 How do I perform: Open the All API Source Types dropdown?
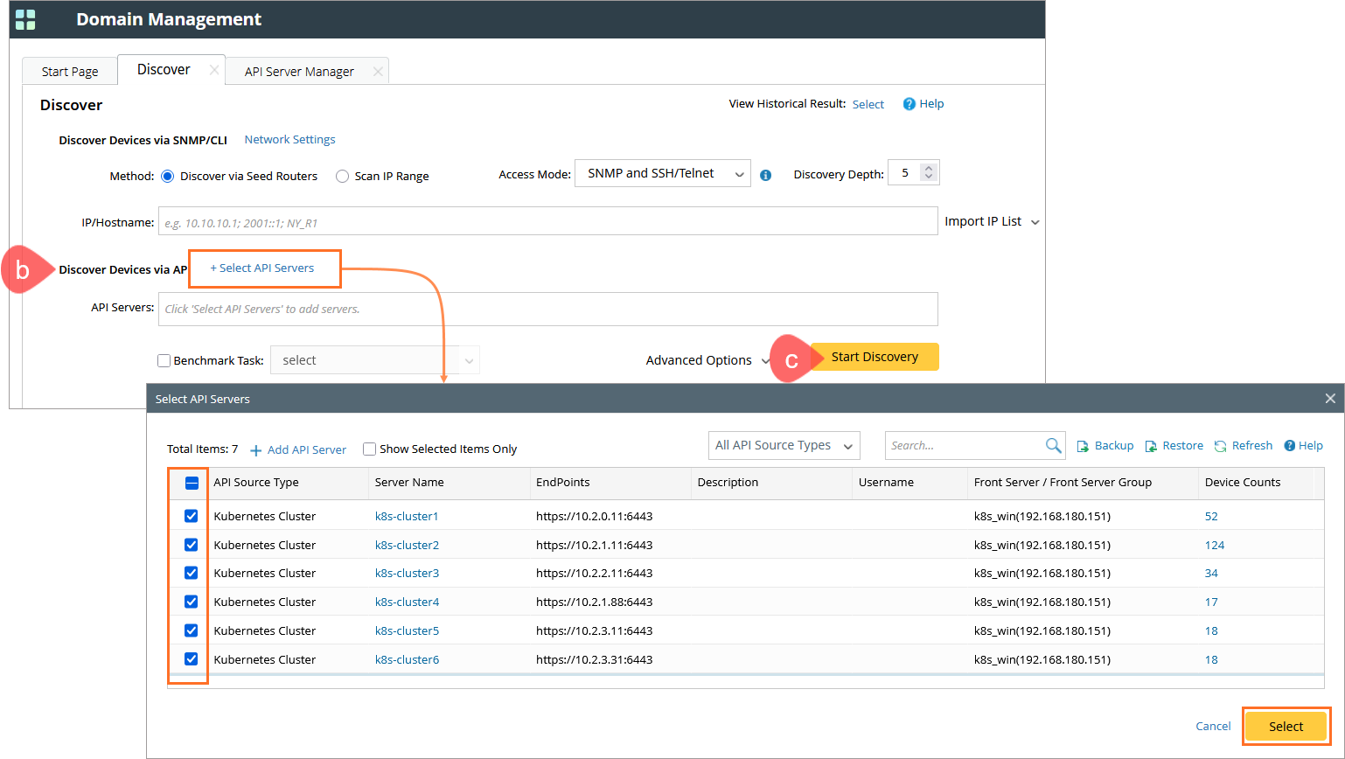tap(784, 445)
